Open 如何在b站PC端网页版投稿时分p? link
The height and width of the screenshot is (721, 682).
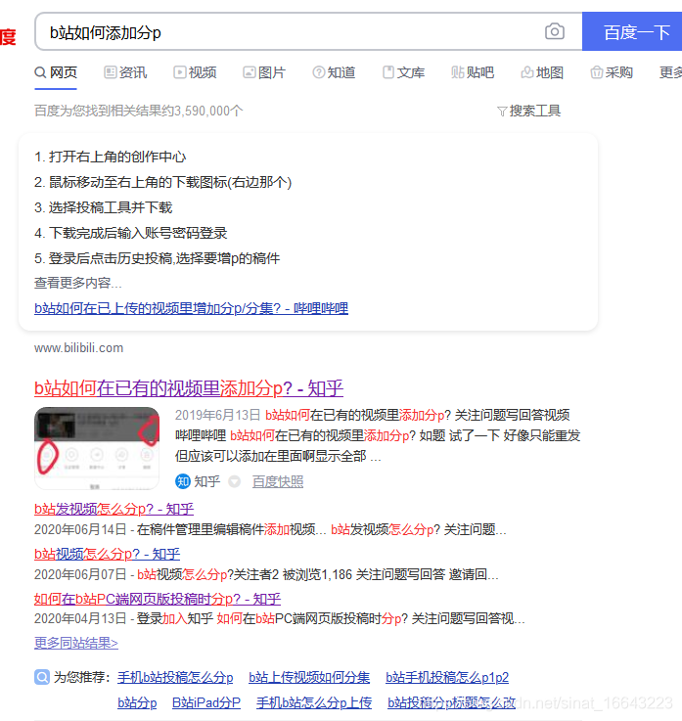click(x=158, y=599)
